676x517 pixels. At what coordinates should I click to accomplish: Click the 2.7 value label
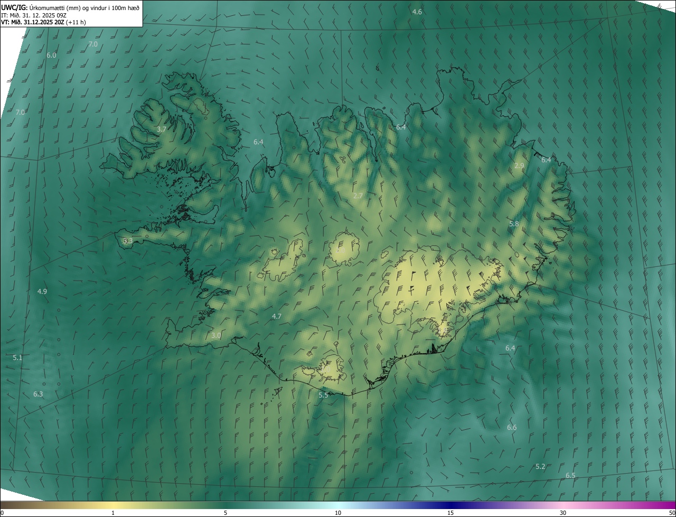click(x=358, y=196)
